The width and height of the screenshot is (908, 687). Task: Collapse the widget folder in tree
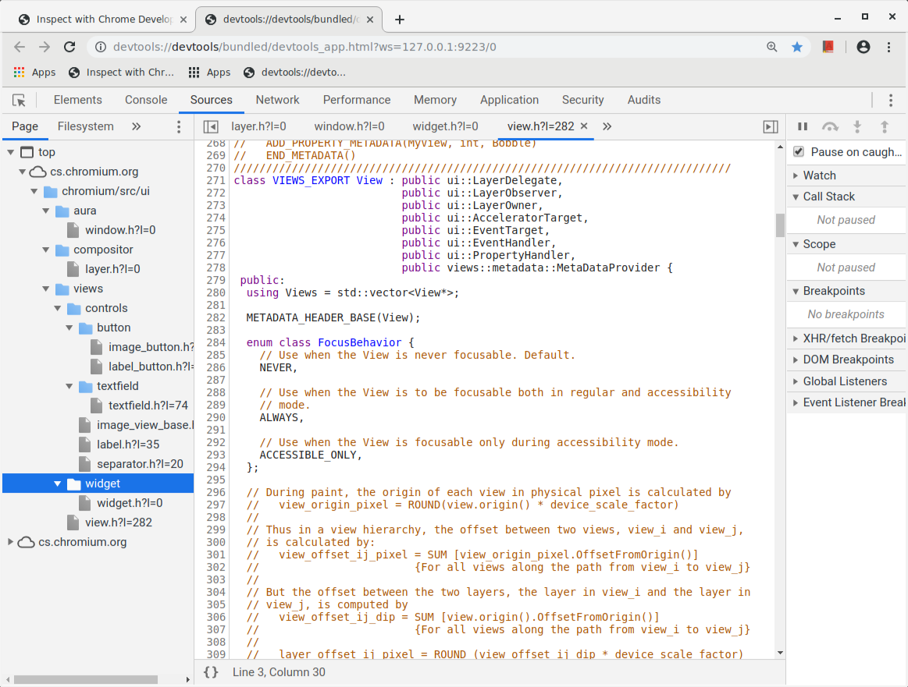57,483
